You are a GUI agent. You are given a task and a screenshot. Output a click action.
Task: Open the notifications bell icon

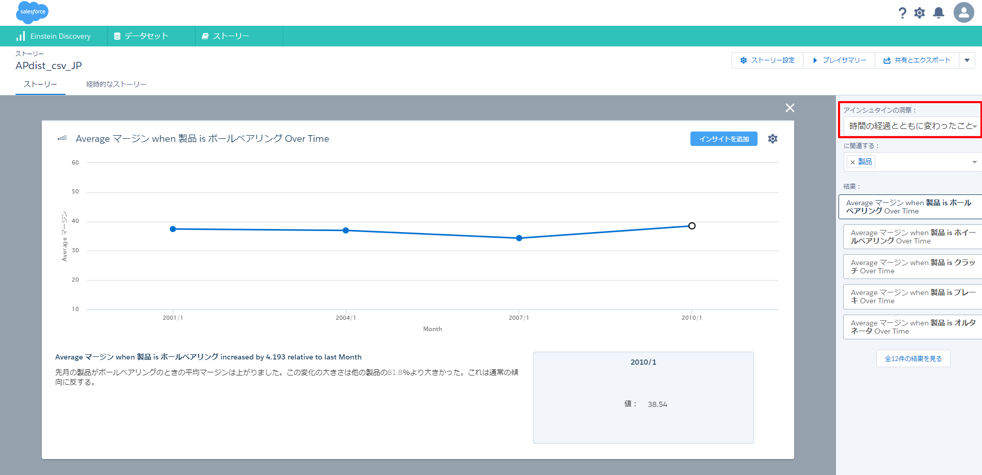coord(939,13)
